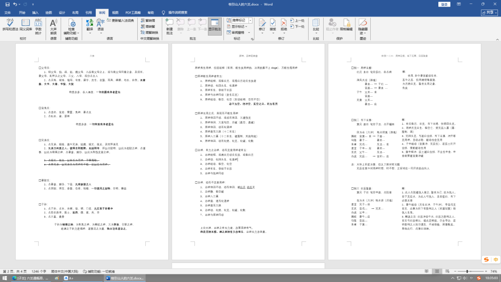This screenshot has width=501, height=282.
Task: Click the 第 2 页 page indicator in status bar
Action: [15, 271]
